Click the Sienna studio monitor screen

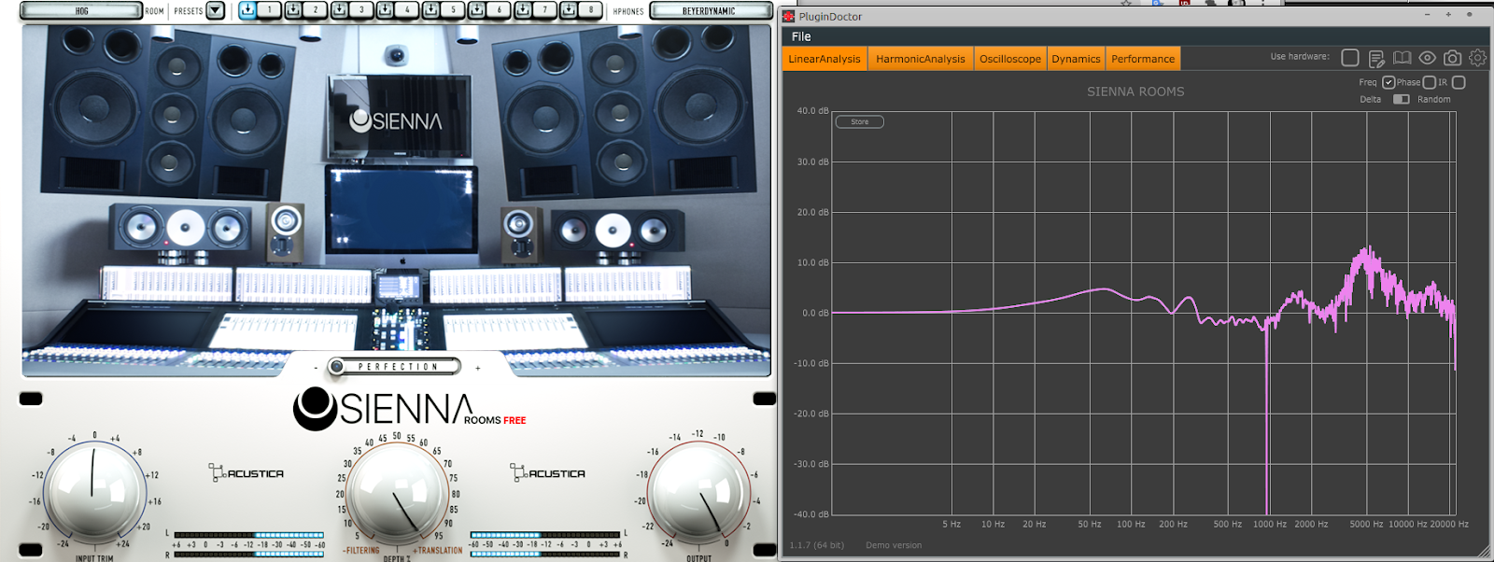(x=400, y=117)
